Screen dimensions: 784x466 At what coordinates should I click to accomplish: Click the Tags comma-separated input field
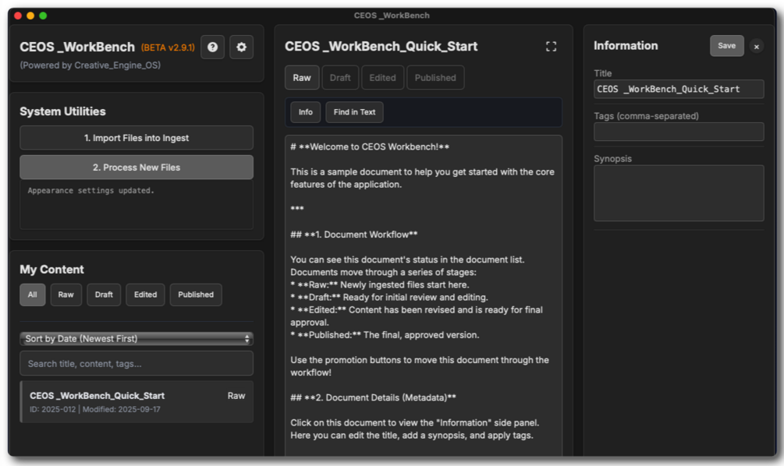tap(679, 132)
